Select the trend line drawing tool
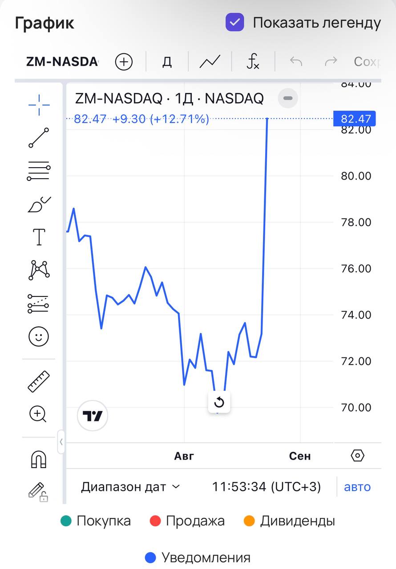This screenshot has width=396, height=569. [39, 137]
